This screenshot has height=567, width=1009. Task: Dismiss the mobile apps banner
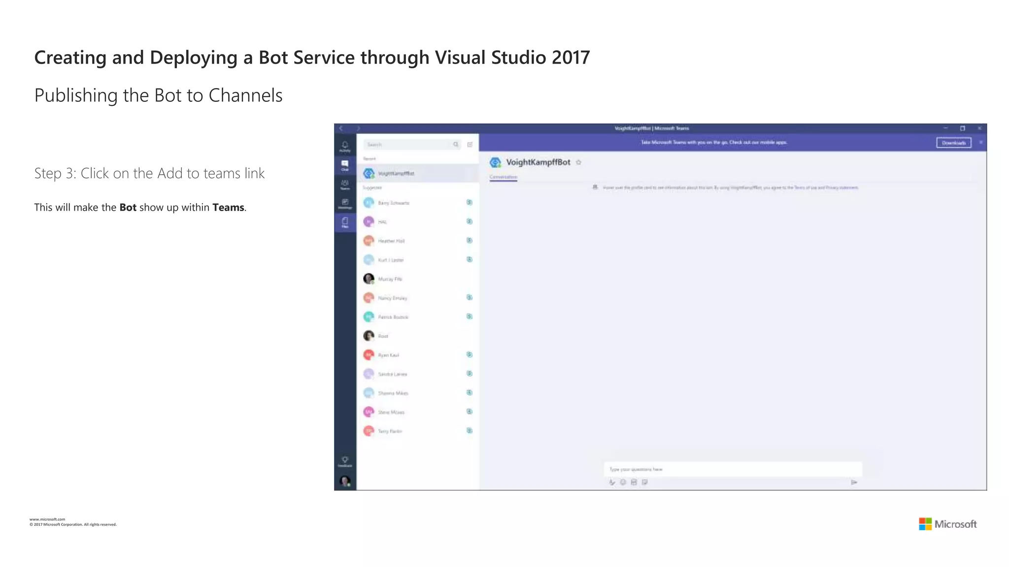(981, 143)
